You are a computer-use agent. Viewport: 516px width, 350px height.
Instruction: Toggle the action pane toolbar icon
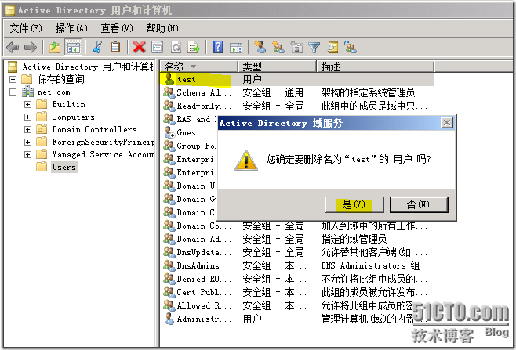(x=236, y=48)
